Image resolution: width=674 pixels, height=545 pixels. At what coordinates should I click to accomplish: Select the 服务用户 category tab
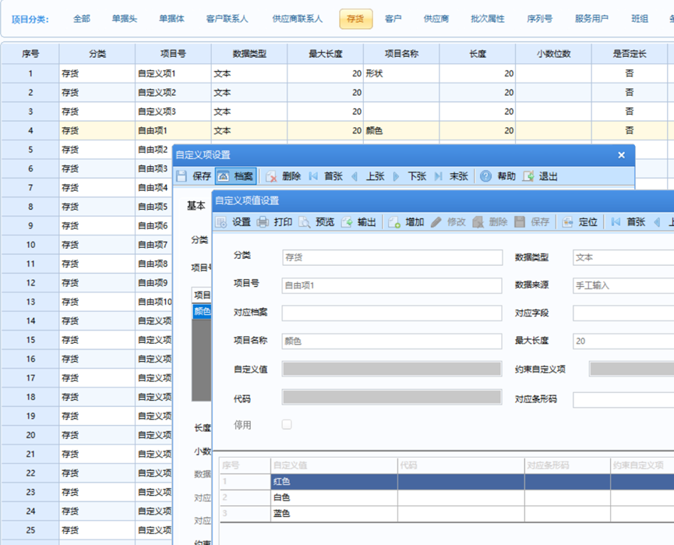click(591, 19)
